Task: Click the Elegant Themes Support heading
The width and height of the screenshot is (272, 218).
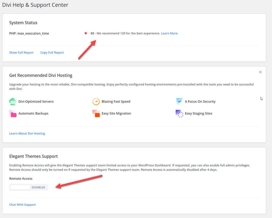Action: (x=33, y=156)
